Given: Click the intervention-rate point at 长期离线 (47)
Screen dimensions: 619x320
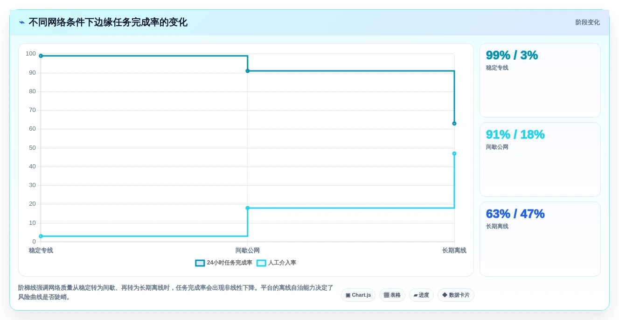Looking at the screenshot, I should tap(454, 153).
